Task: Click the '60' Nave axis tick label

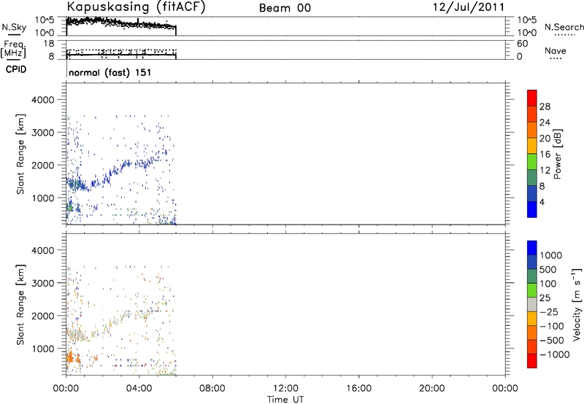Action: (x=522, y=44)
